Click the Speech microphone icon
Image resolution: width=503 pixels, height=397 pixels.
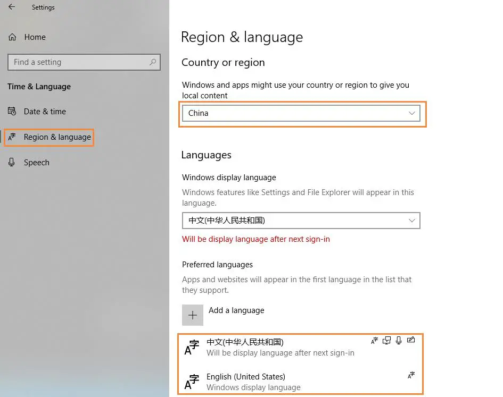pyautogui.click(x=12, y=162)
